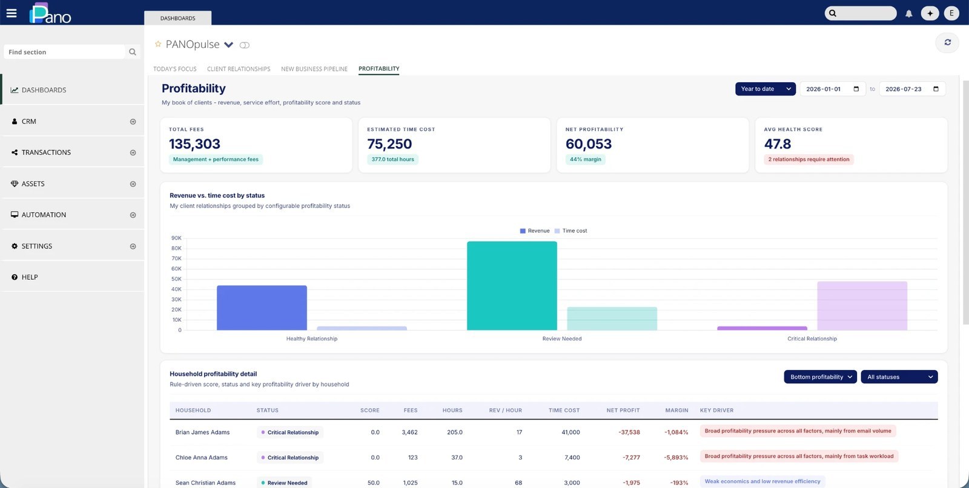969x488 pixels.
Task: Open calendar picker for start date
Action: pos(856,89)
